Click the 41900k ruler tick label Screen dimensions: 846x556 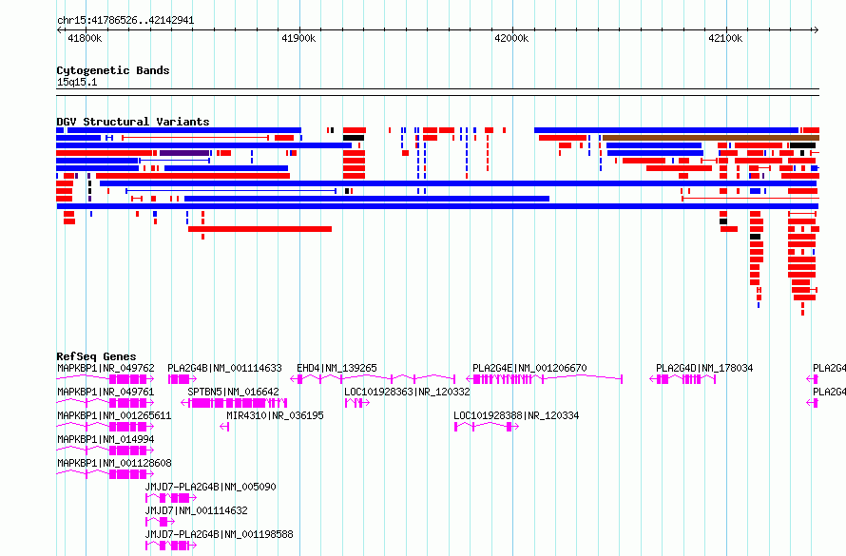point(298,38)
